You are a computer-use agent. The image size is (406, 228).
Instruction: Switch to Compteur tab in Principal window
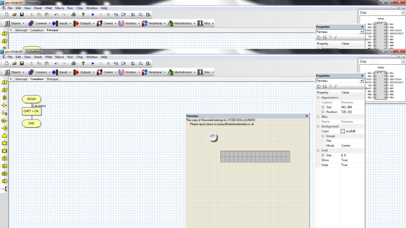37,30
